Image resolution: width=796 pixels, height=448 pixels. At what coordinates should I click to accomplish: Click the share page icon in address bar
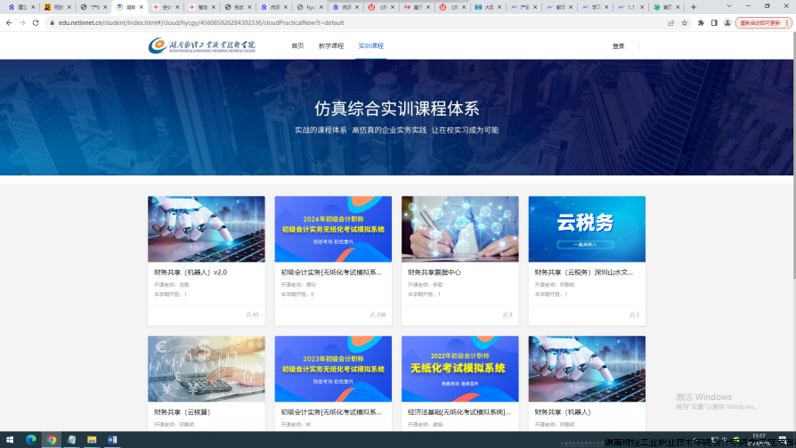pos(670,22)
